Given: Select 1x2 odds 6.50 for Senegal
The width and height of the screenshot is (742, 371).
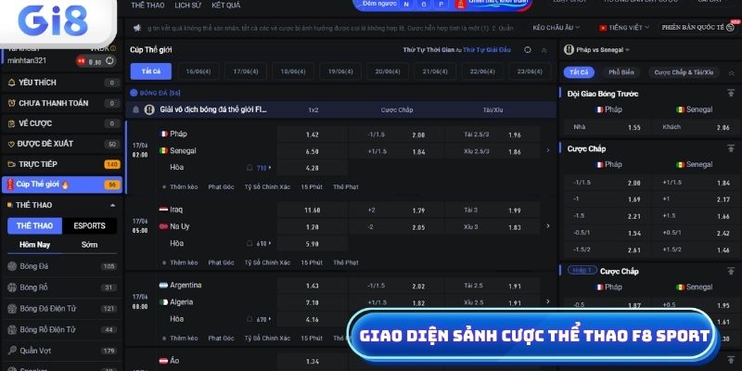Looking at the screenshot, I should click(313, 152).
